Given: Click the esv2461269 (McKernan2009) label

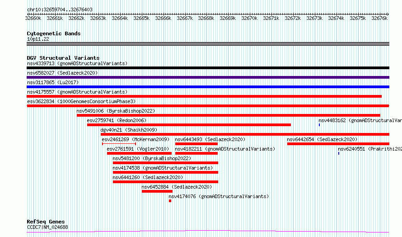Looking at the screenshot, I should click(136, 139).
